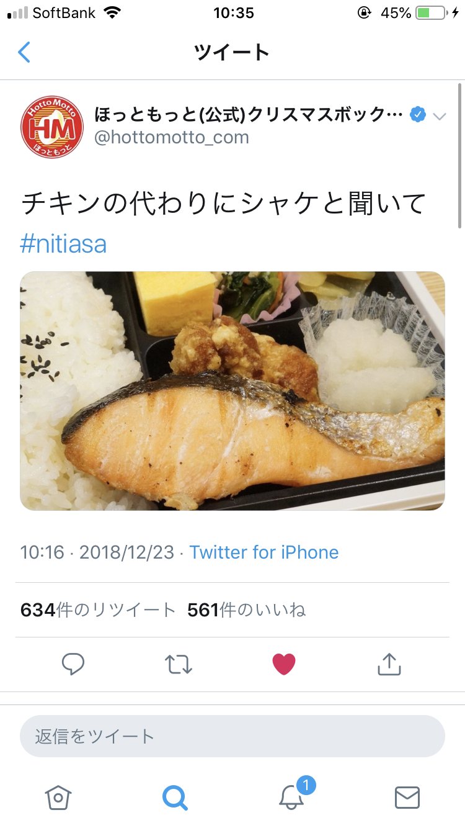Tap the back arrow in header
Viewport: 465px width, 828px height.
[x=24, y=52]
